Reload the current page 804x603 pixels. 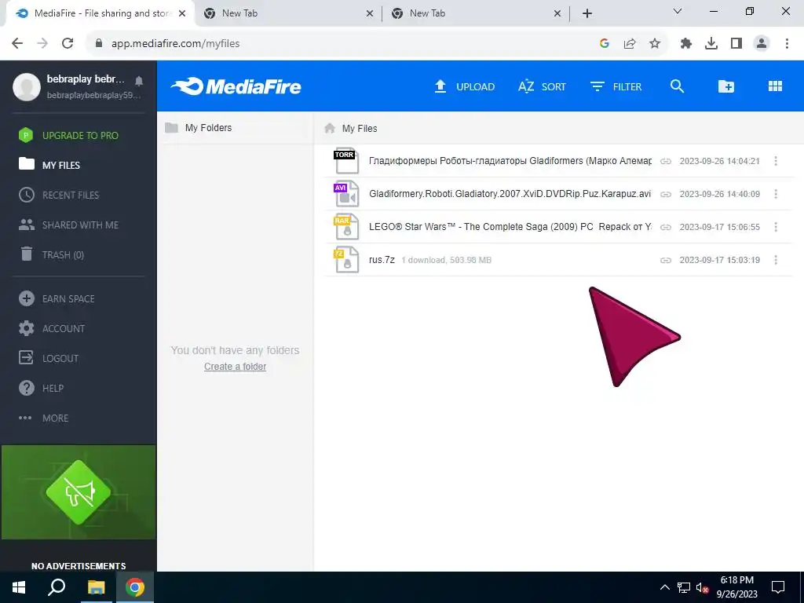coord(68,44)
